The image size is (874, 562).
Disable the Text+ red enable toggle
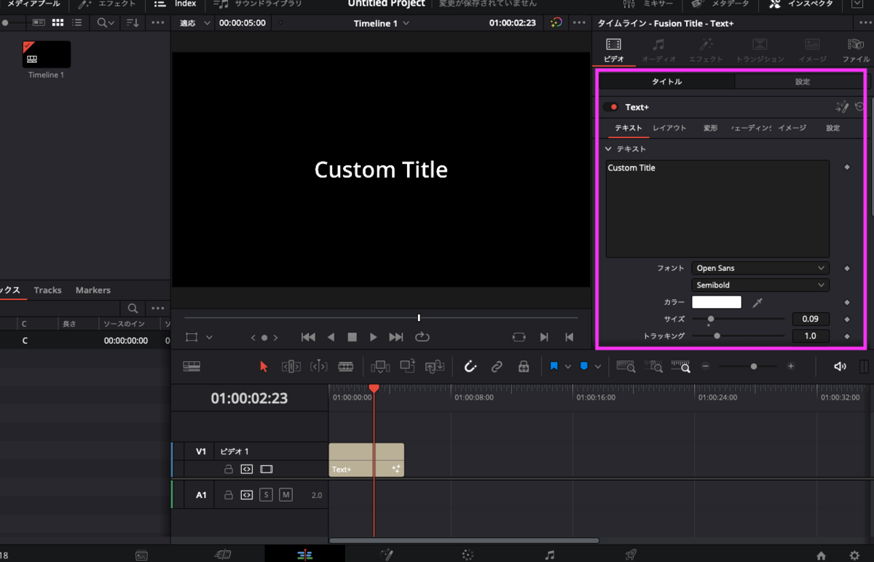(611, 107)
